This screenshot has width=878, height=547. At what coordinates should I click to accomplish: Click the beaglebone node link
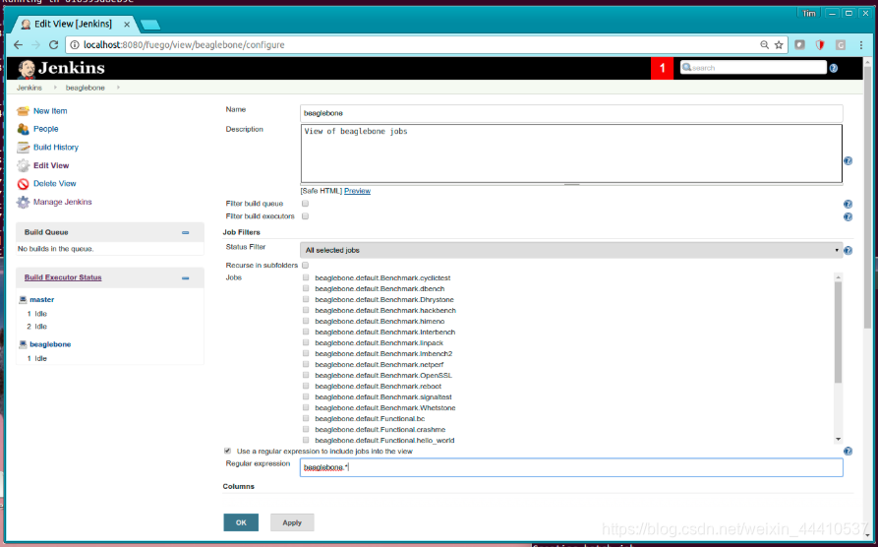tap(50, 344)
